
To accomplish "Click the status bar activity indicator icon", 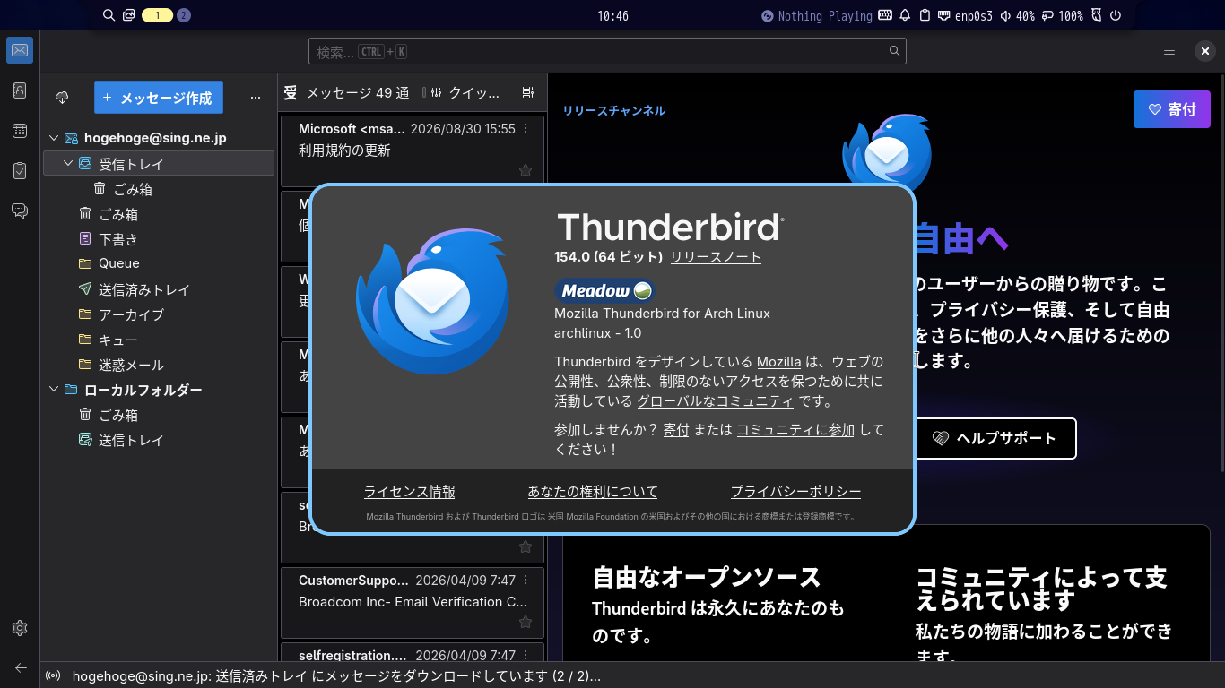I will tap(53, 675).
